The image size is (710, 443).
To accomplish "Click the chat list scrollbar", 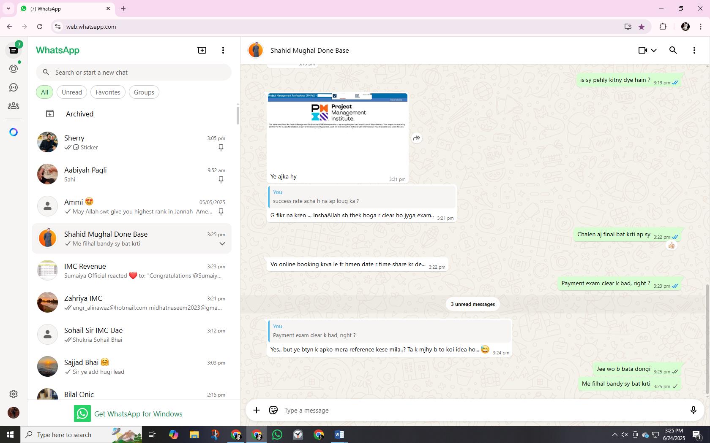I will pos(238,115).
